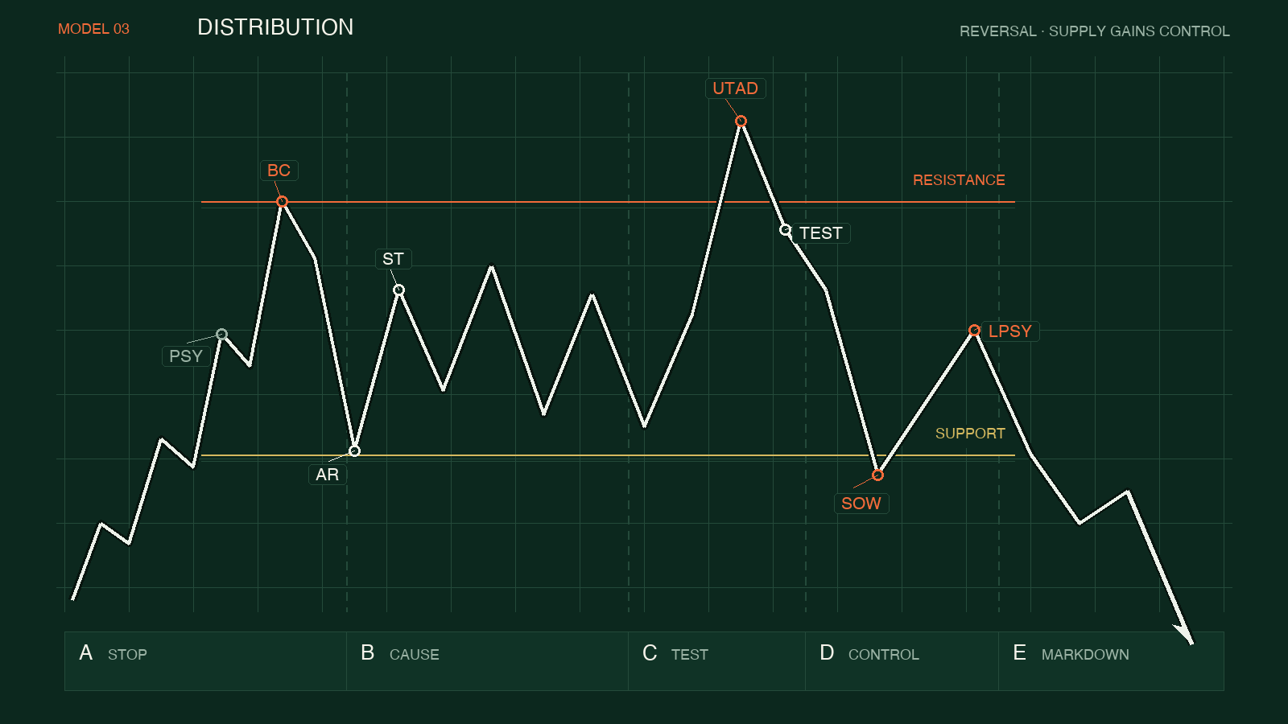Click the ST label tag
Viewport: 1288px width, 724px height.
click(x=393, y=259)
